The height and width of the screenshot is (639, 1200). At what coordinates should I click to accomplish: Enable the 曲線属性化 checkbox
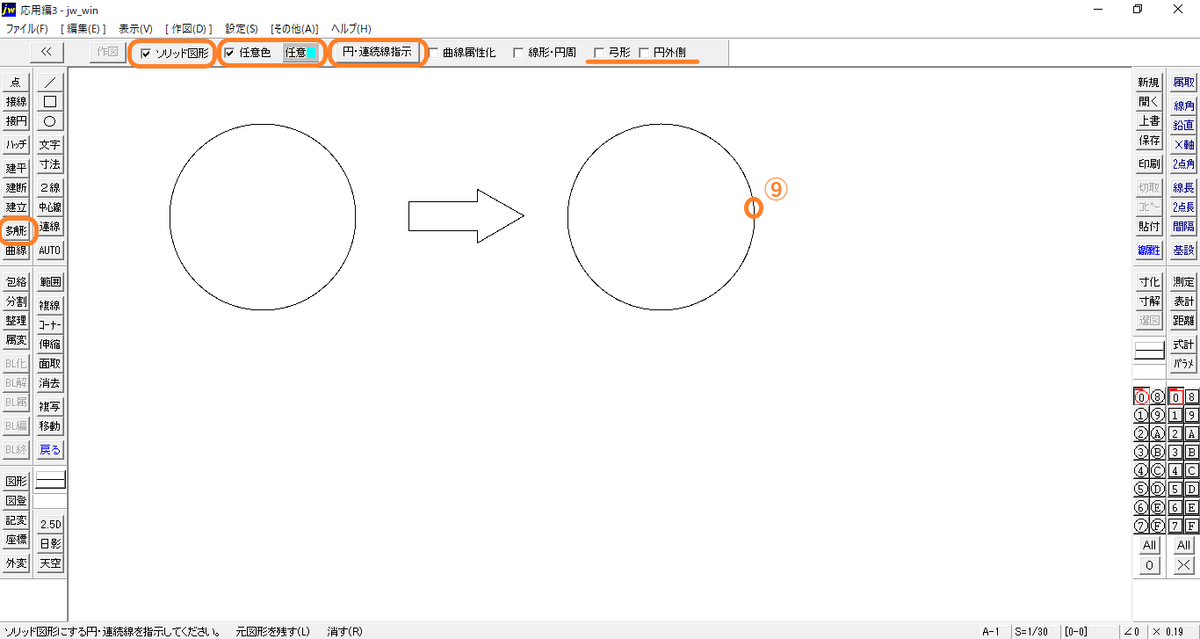click(x=434, y=53)
